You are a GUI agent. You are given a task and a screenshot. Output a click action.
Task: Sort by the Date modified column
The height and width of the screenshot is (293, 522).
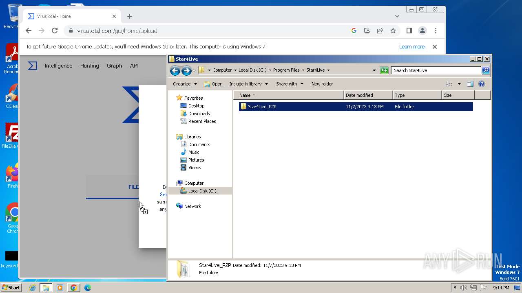tap(369, 95)
